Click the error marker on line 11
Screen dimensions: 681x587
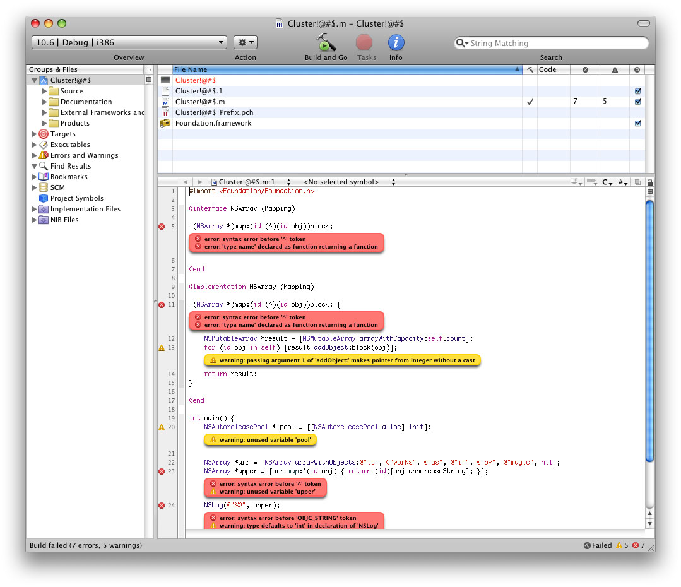tap(162, 305)
